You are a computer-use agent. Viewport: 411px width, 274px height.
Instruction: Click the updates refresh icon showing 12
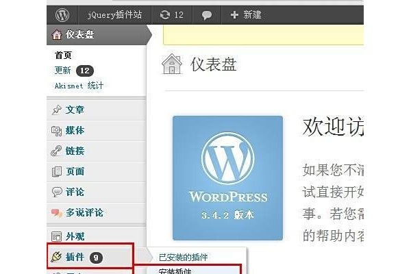165,14
